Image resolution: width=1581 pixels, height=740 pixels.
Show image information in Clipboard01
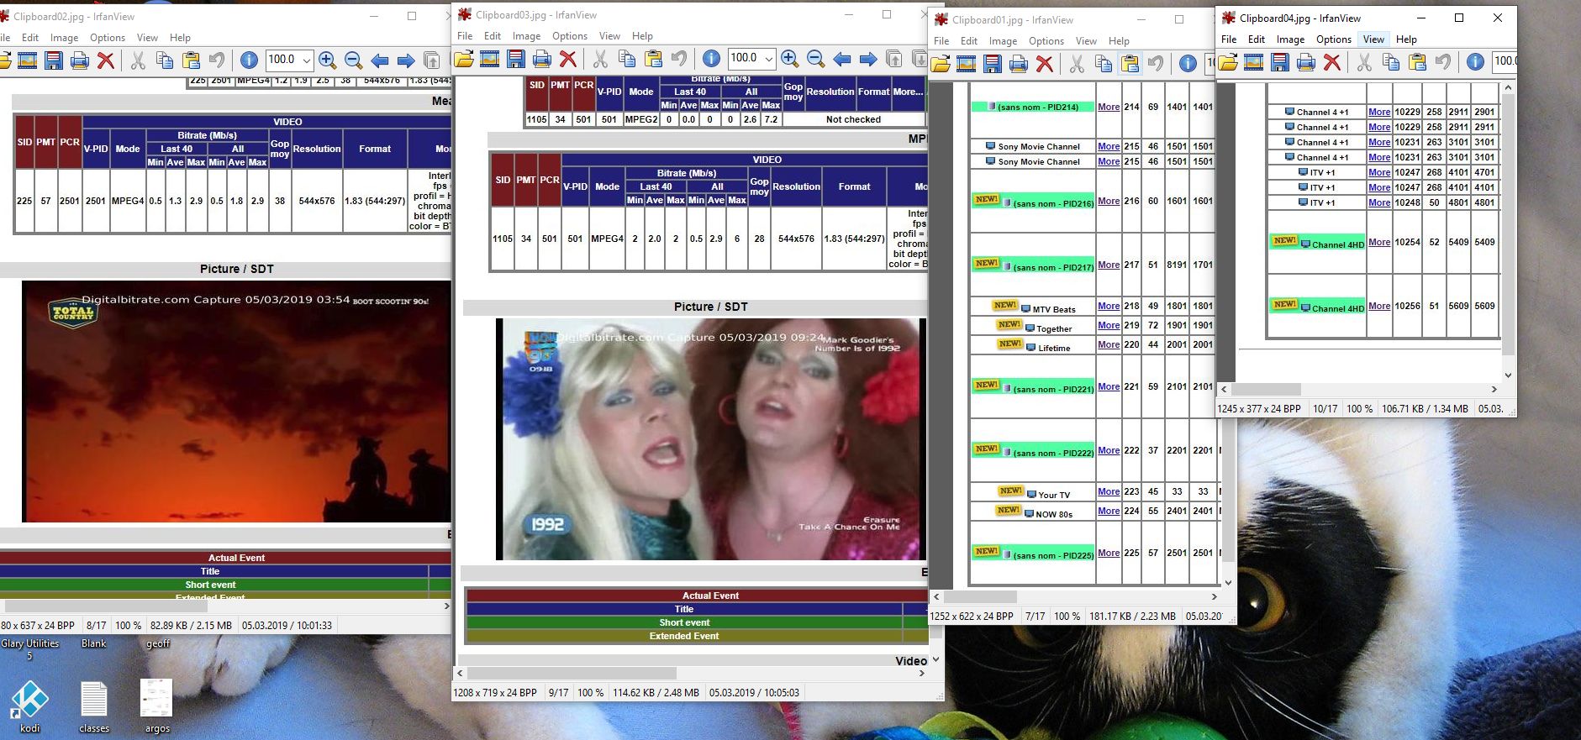click(1188, 64)
